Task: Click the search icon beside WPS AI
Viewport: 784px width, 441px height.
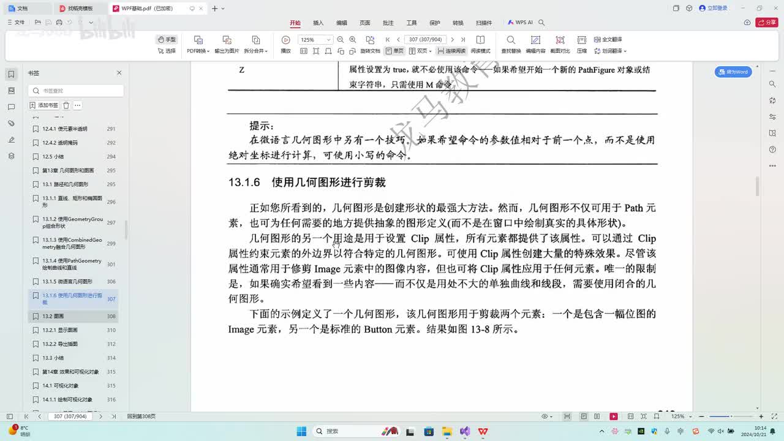Action: 541,23
